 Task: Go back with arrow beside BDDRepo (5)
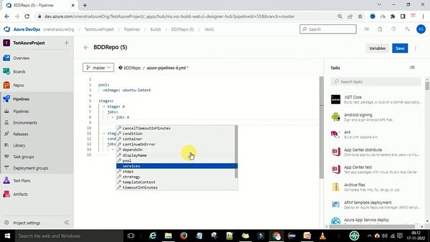(x=87, y=48)
